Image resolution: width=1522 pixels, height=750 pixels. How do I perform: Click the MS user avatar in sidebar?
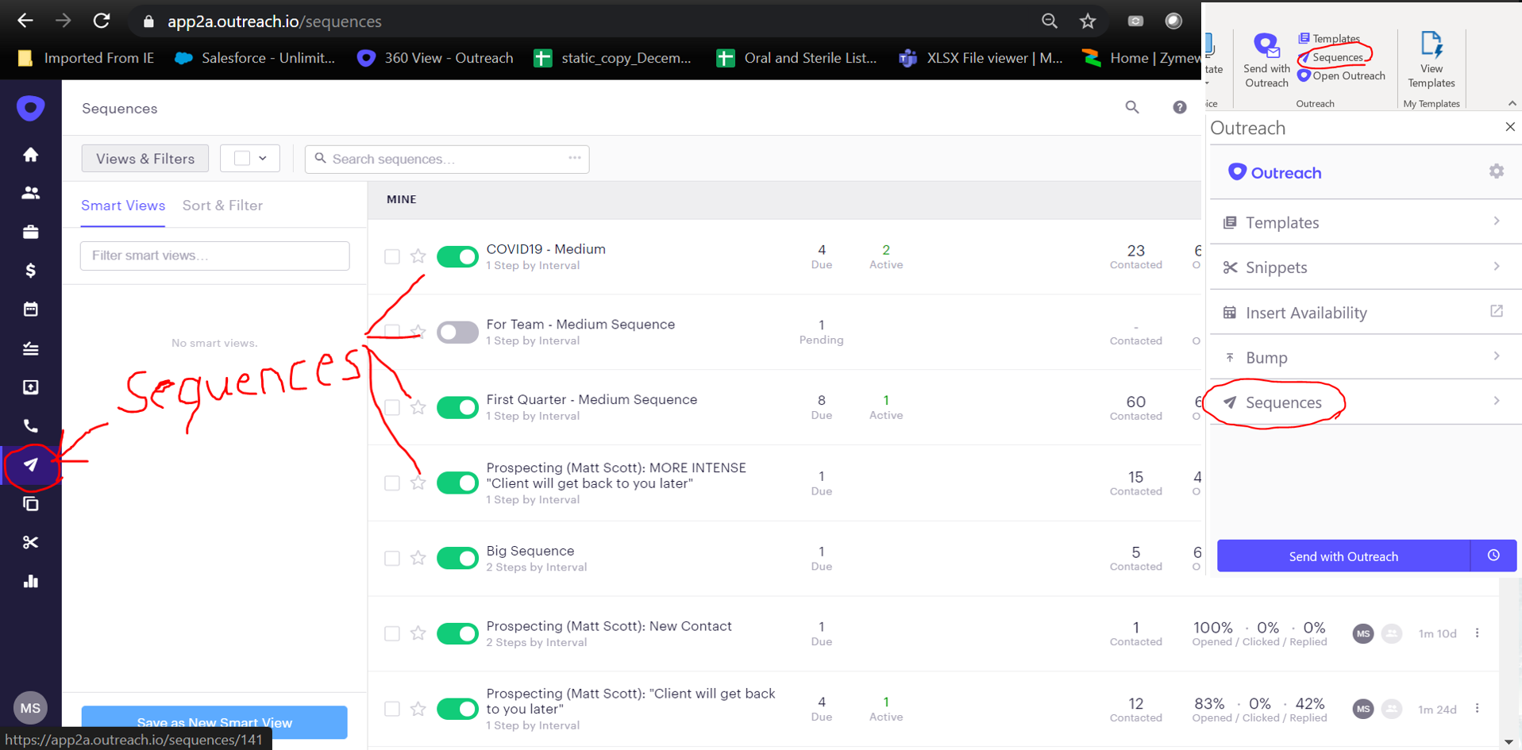point(30,708)
